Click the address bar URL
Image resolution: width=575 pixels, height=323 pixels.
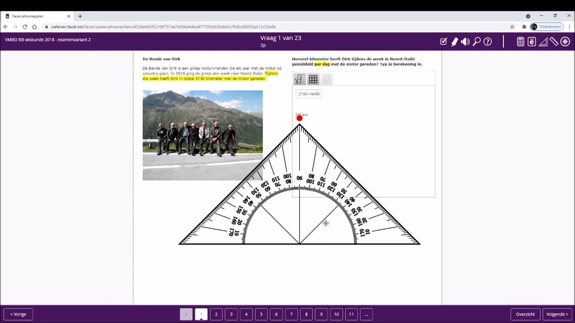(x=164, y=27)
